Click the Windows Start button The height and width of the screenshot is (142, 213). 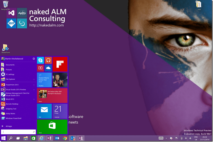click(3, 138)
